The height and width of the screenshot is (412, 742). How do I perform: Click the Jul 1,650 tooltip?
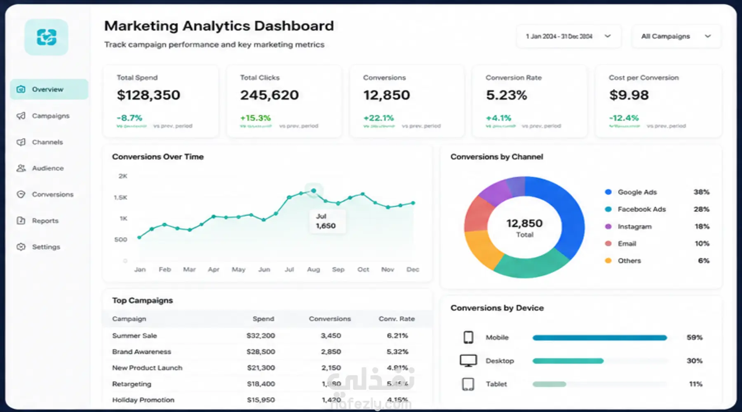(x=327, y=221)
